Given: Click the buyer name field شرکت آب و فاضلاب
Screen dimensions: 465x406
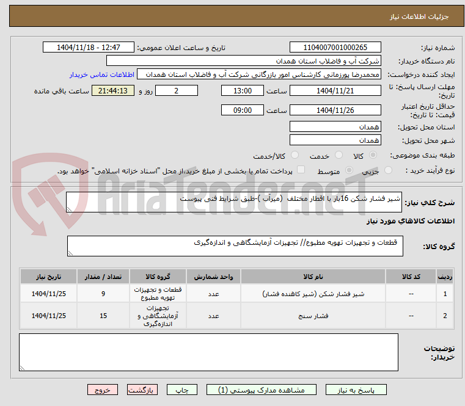Looking at the screenshot, I should click(x=243, y=61).
